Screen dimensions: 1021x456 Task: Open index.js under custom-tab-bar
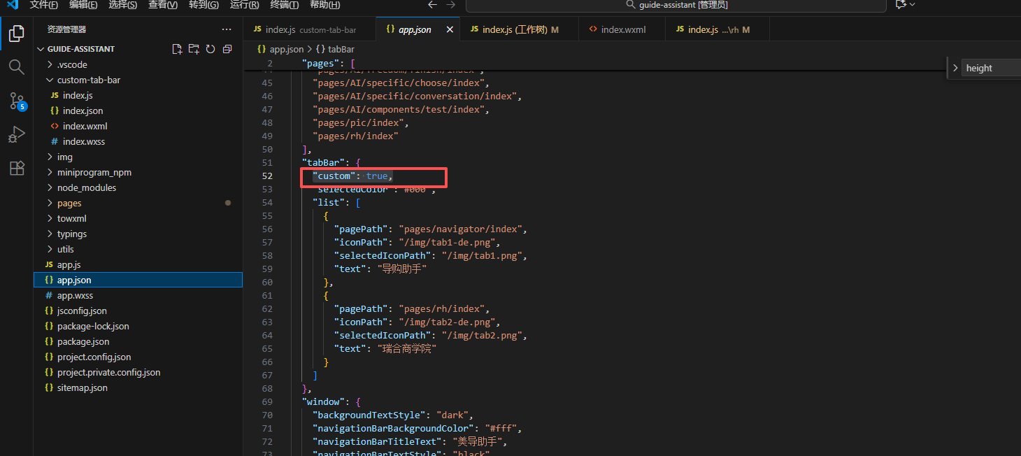[x=78, y=95]
